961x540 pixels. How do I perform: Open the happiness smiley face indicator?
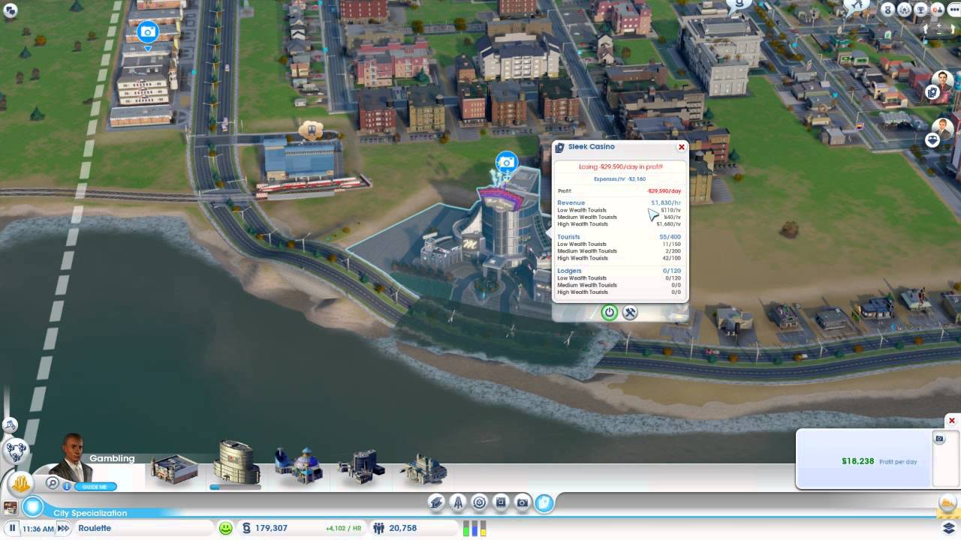point(225,528)
